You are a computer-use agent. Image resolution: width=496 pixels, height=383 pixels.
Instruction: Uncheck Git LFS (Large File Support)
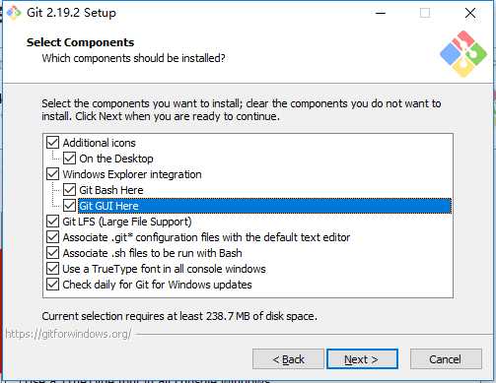tap(52, 222)
